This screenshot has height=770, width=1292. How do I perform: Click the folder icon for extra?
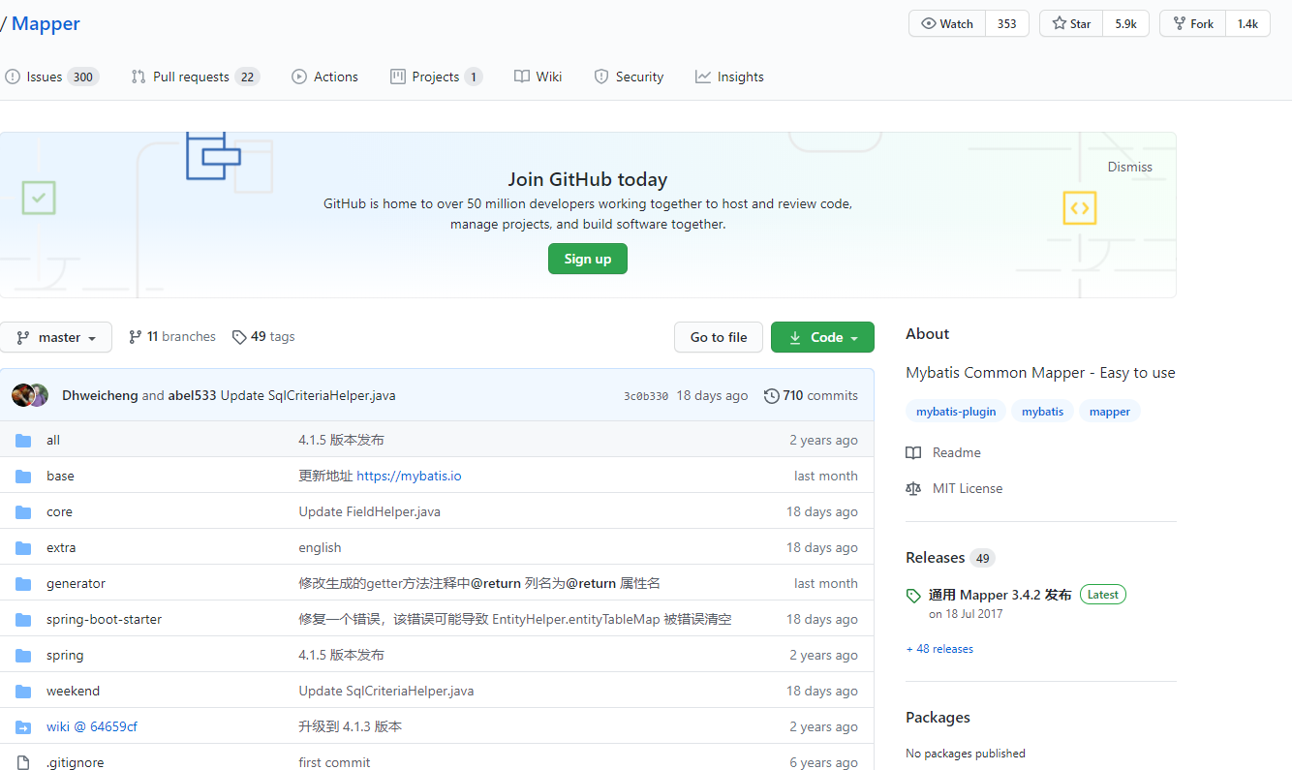click(x=23, y=547)
